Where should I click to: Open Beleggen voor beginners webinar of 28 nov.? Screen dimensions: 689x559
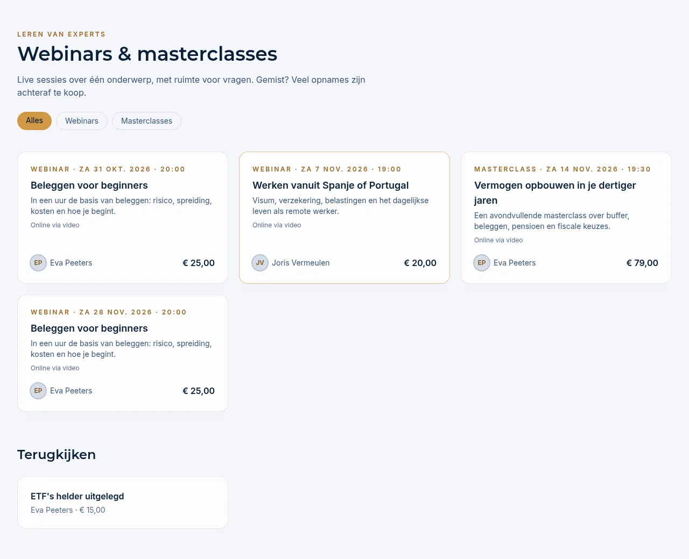pyautogui.click(x=123, y=353)
